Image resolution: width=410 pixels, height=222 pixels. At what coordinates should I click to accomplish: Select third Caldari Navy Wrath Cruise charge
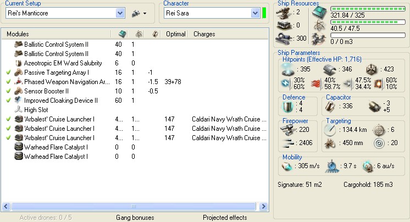coord(229,138)
